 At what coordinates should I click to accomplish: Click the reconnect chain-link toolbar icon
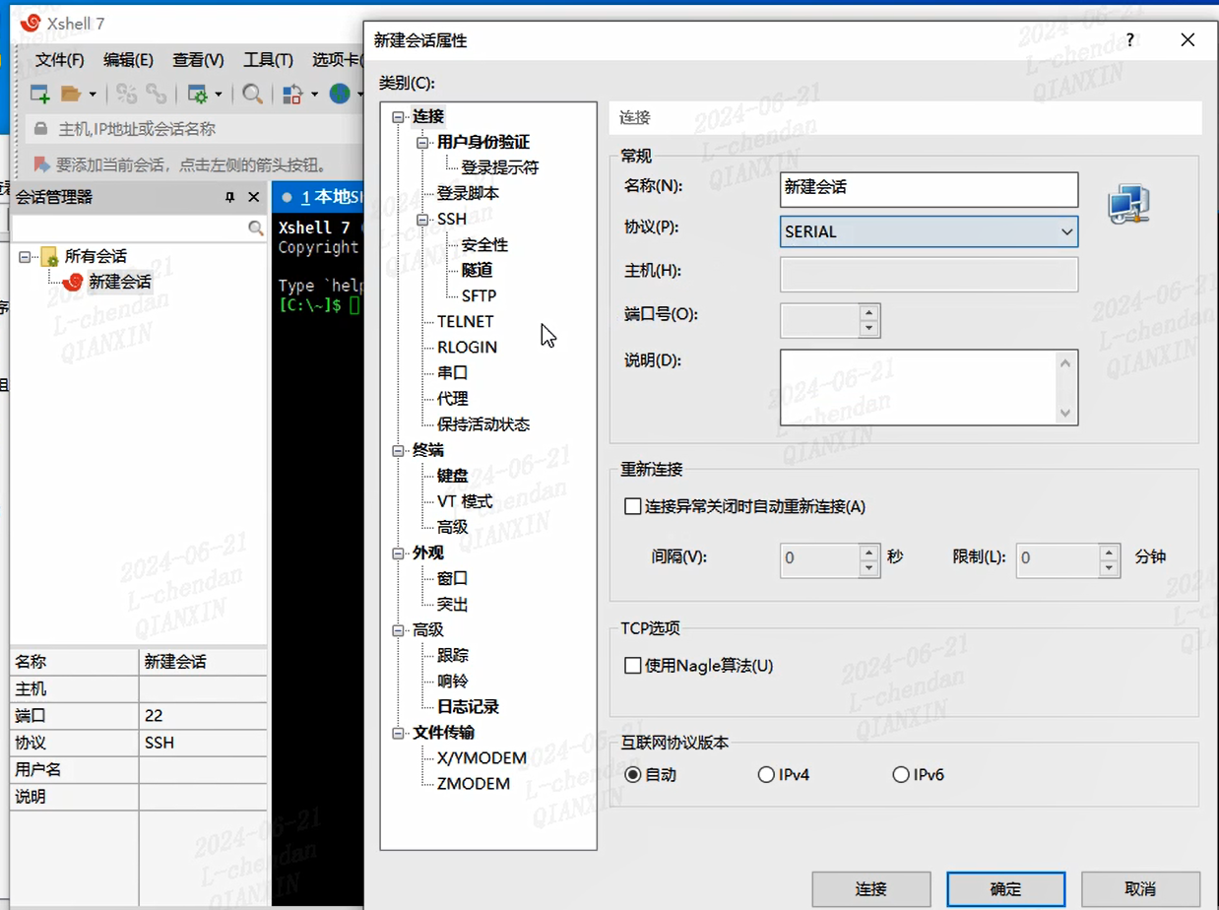point(156,94)
